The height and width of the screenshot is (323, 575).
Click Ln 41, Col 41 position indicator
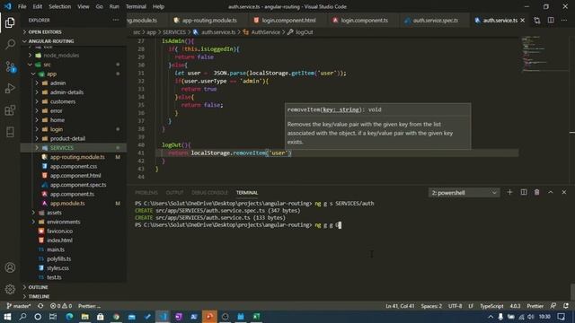400,306
